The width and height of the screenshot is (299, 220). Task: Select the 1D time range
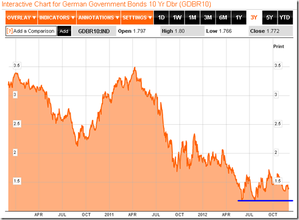click(x=161, y=18)
